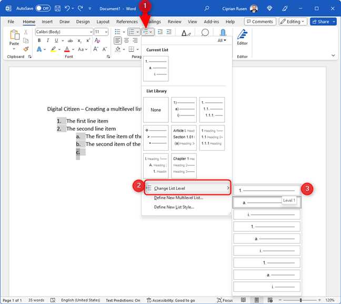Viewport: 341px width, 304px height.
Task: Toggle the AutoSave switch
Action: point(43,8)
